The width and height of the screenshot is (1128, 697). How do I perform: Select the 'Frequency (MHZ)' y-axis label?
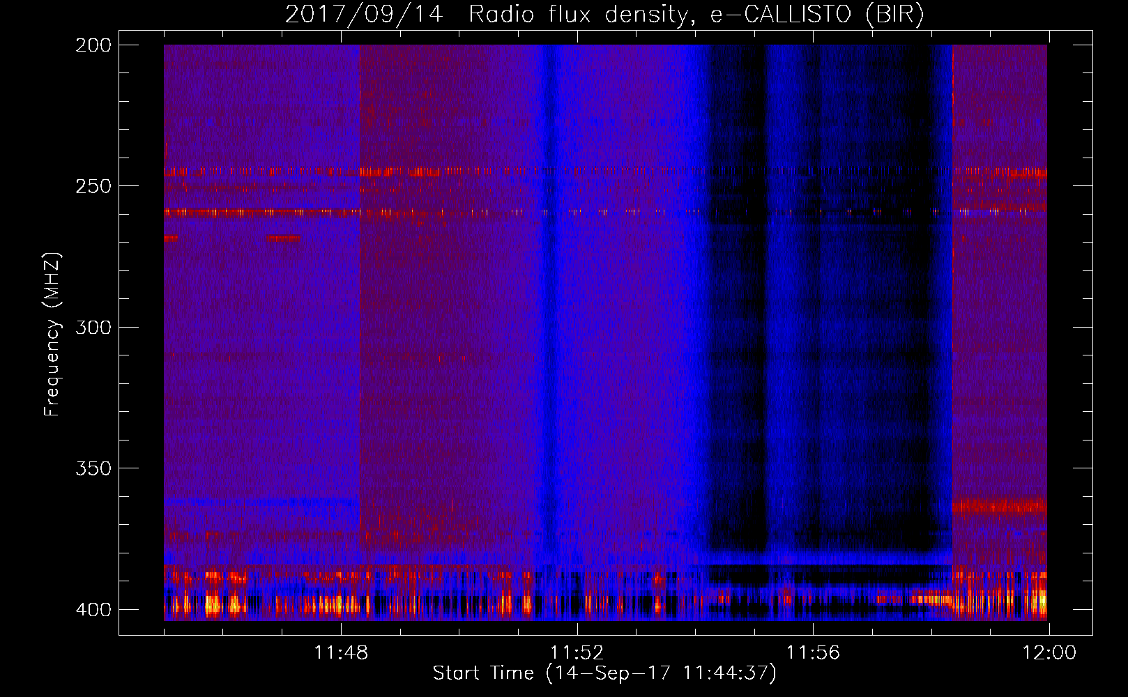pos(52,335)
